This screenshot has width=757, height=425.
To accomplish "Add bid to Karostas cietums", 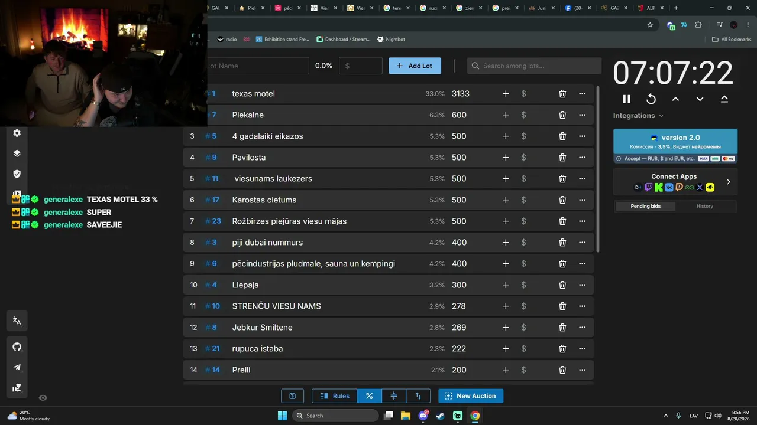I will point(506,200).
